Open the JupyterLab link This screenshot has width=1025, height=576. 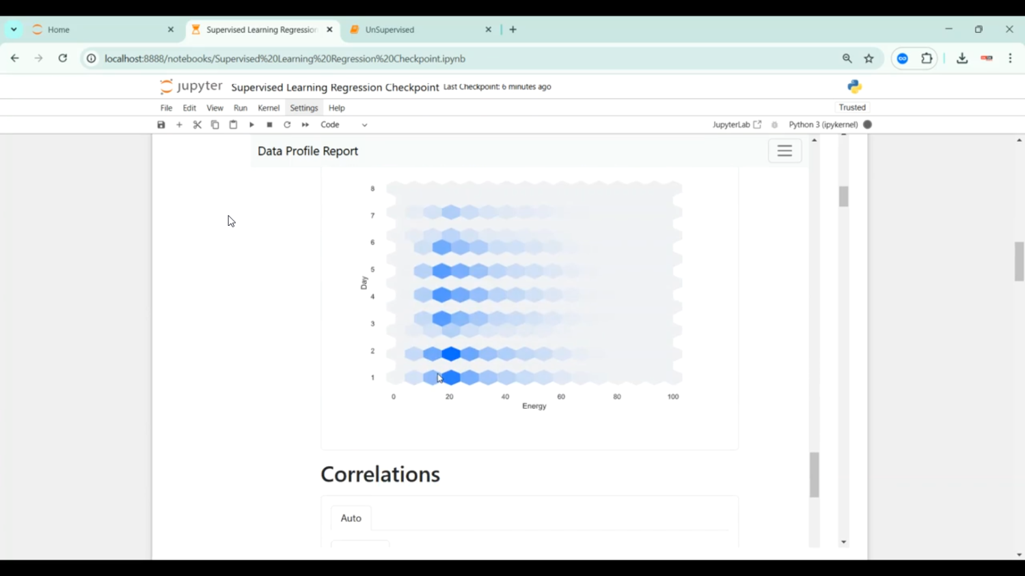[737, 125]
